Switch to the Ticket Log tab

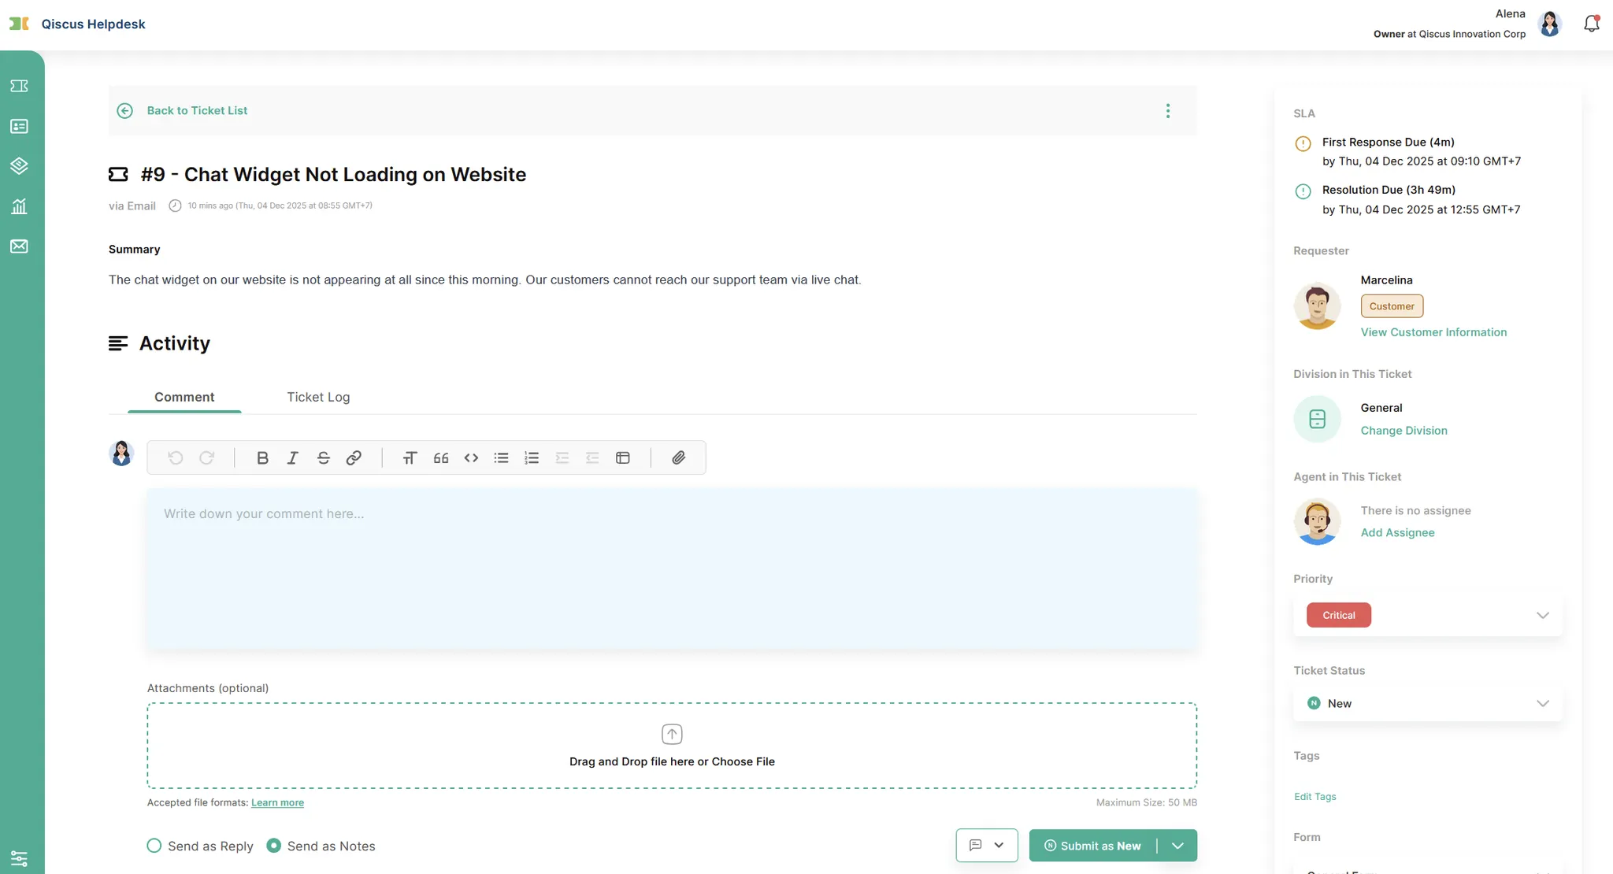pyautogui.click(x=318, y=397)
